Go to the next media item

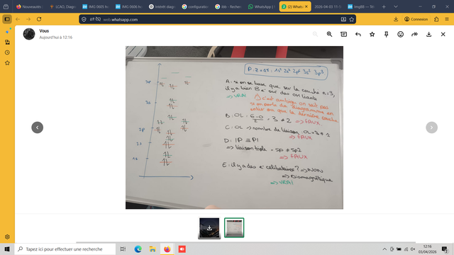[x=431, y=127]
